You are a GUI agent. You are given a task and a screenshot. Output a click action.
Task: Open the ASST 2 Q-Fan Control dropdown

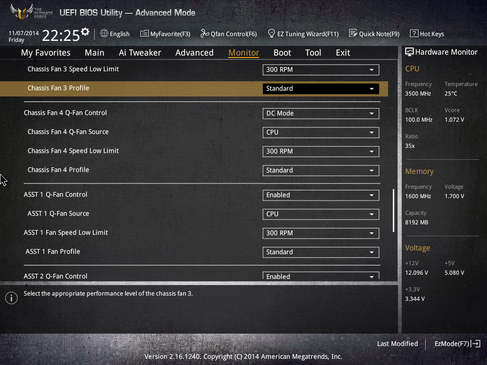(321, 276)
